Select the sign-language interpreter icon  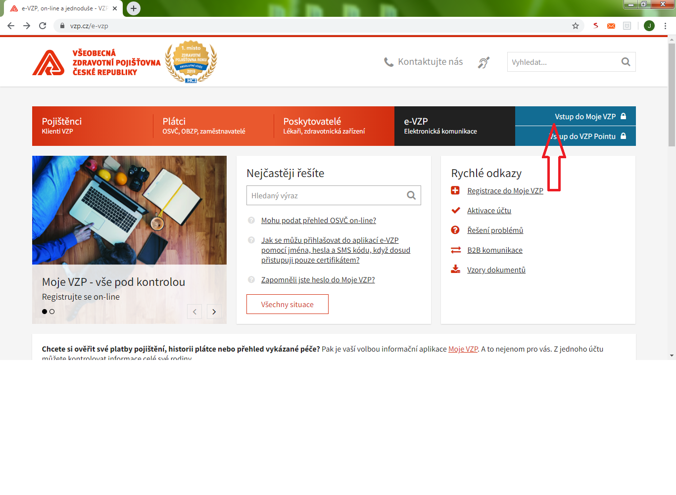click(483, 62)
